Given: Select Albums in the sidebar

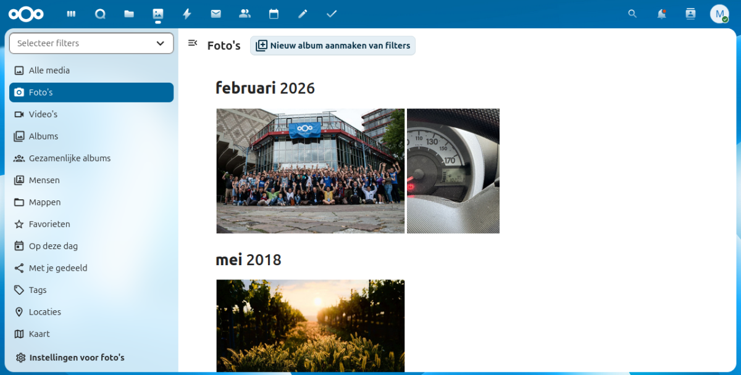Looking at the screenshot, I should [x=43, y=136].
